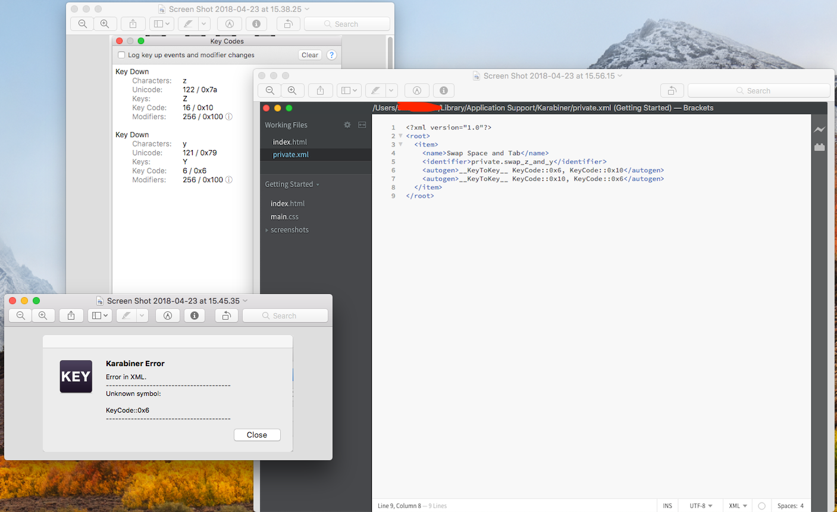Click scrollbar in 15.38.25 Preview window
This screenshot has width=837, height=512.
tap(390, 52)
